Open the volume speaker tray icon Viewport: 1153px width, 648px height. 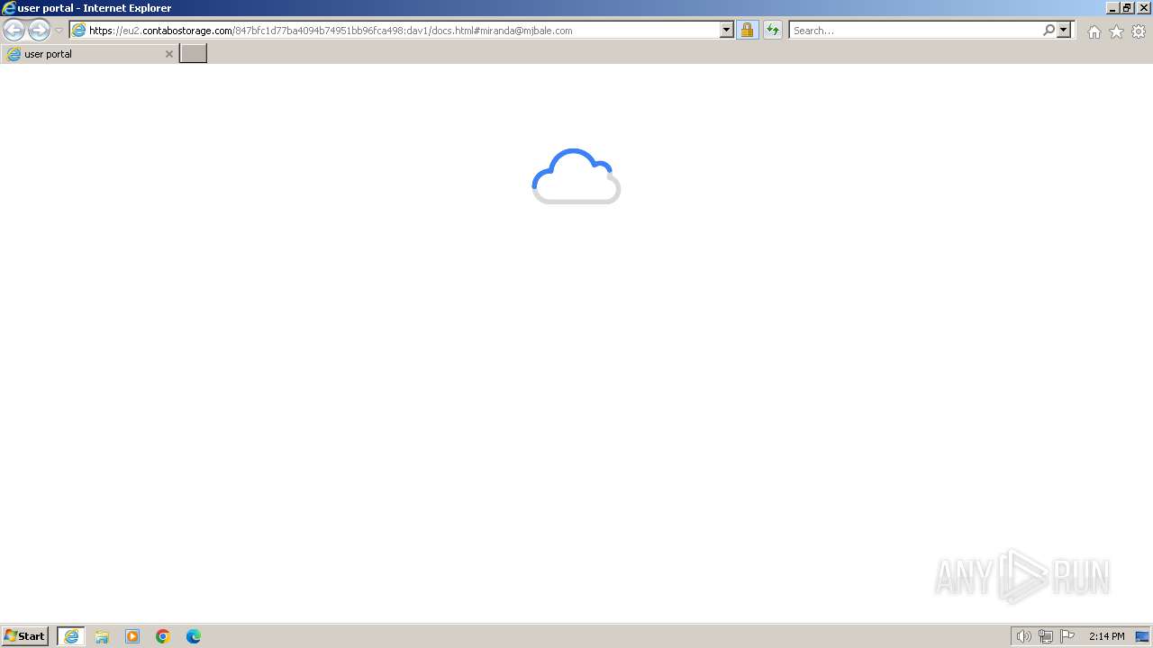(x=1023, y=636)
